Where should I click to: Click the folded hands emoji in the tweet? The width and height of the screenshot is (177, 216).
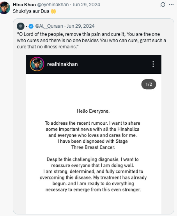tap(53, 11)
